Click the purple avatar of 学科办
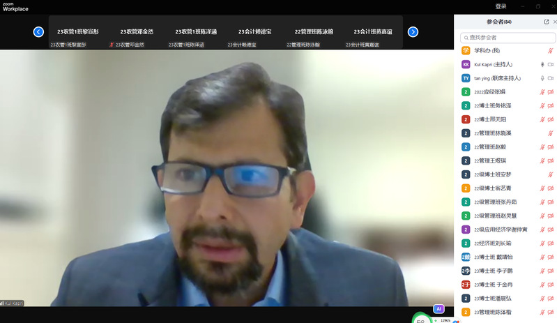The image size is (557, 323). coord(466,51)
